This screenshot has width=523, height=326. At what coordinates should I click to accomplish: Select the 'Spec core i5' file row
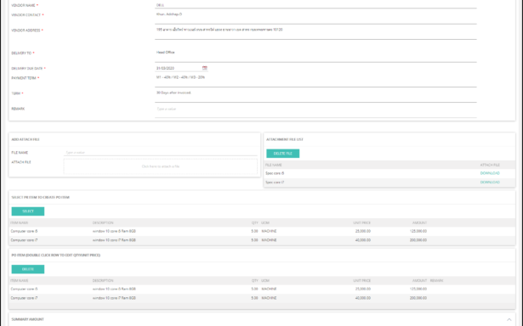[x=389, y=173]
